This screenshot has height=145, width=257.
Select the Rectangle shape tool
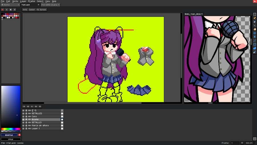point(254,45)
